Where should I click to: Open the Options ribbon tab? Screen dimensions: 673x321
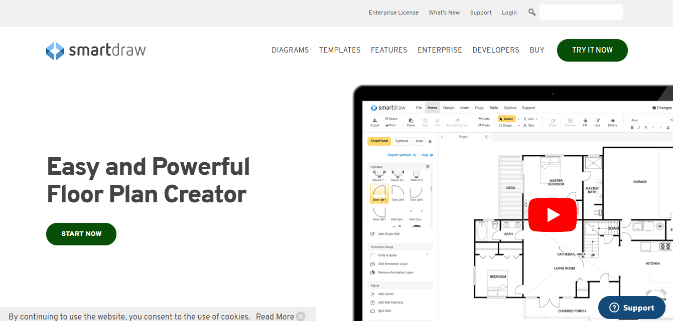coord(510,108)
